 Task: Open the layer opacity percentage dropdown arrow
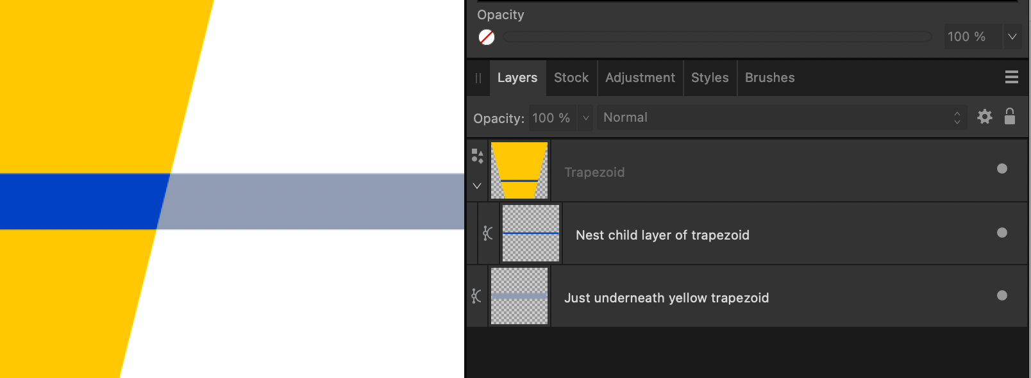tap(585, 118)
